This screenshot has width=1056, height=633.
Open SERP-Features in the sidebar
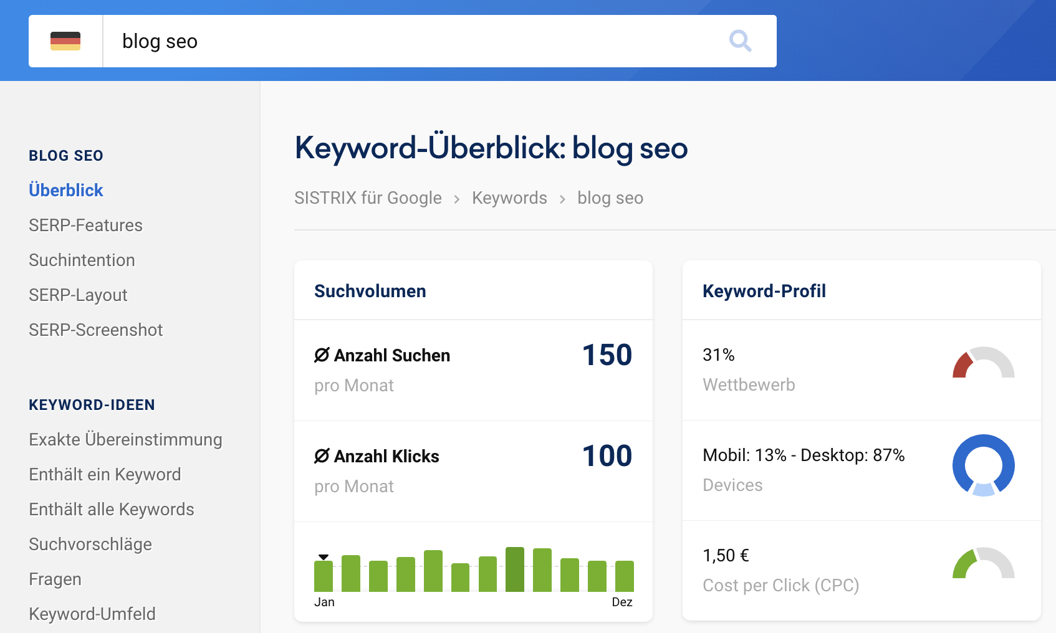tap(85, 225)
